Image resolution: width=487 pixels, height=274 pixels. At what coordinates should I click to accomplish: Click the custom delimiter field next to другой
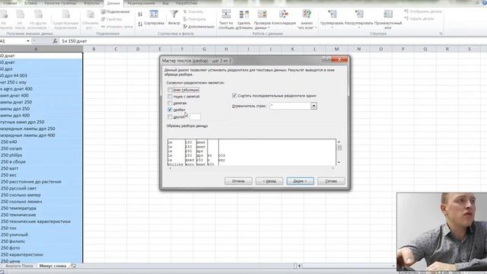tap(195, 117)
